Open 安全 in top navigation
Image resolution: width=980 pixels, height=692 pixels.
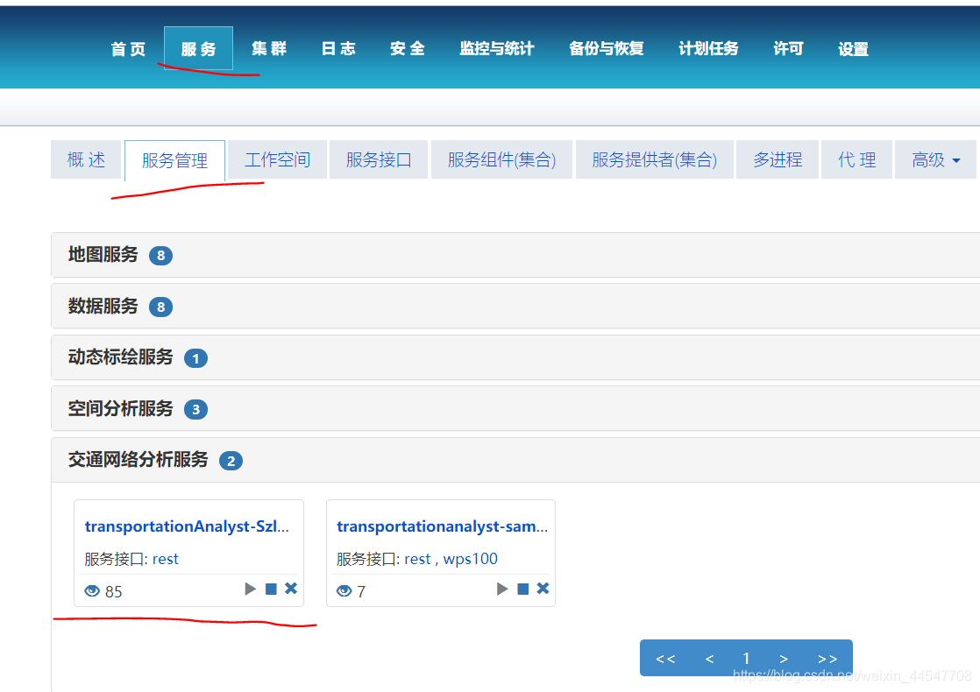click(x=408, y=49)
